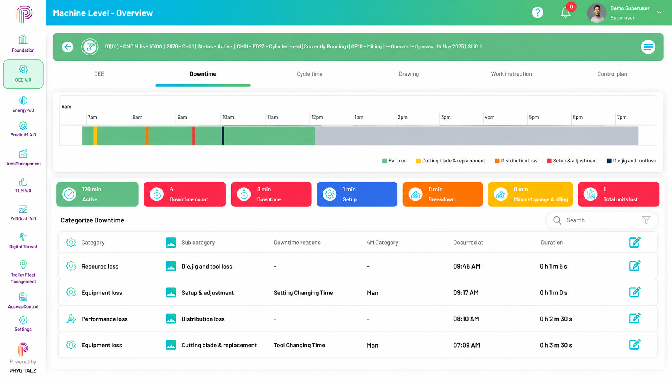672x382 pixels.
Task: Open Trolley Fleet Management
Action: tap(23, 272)
